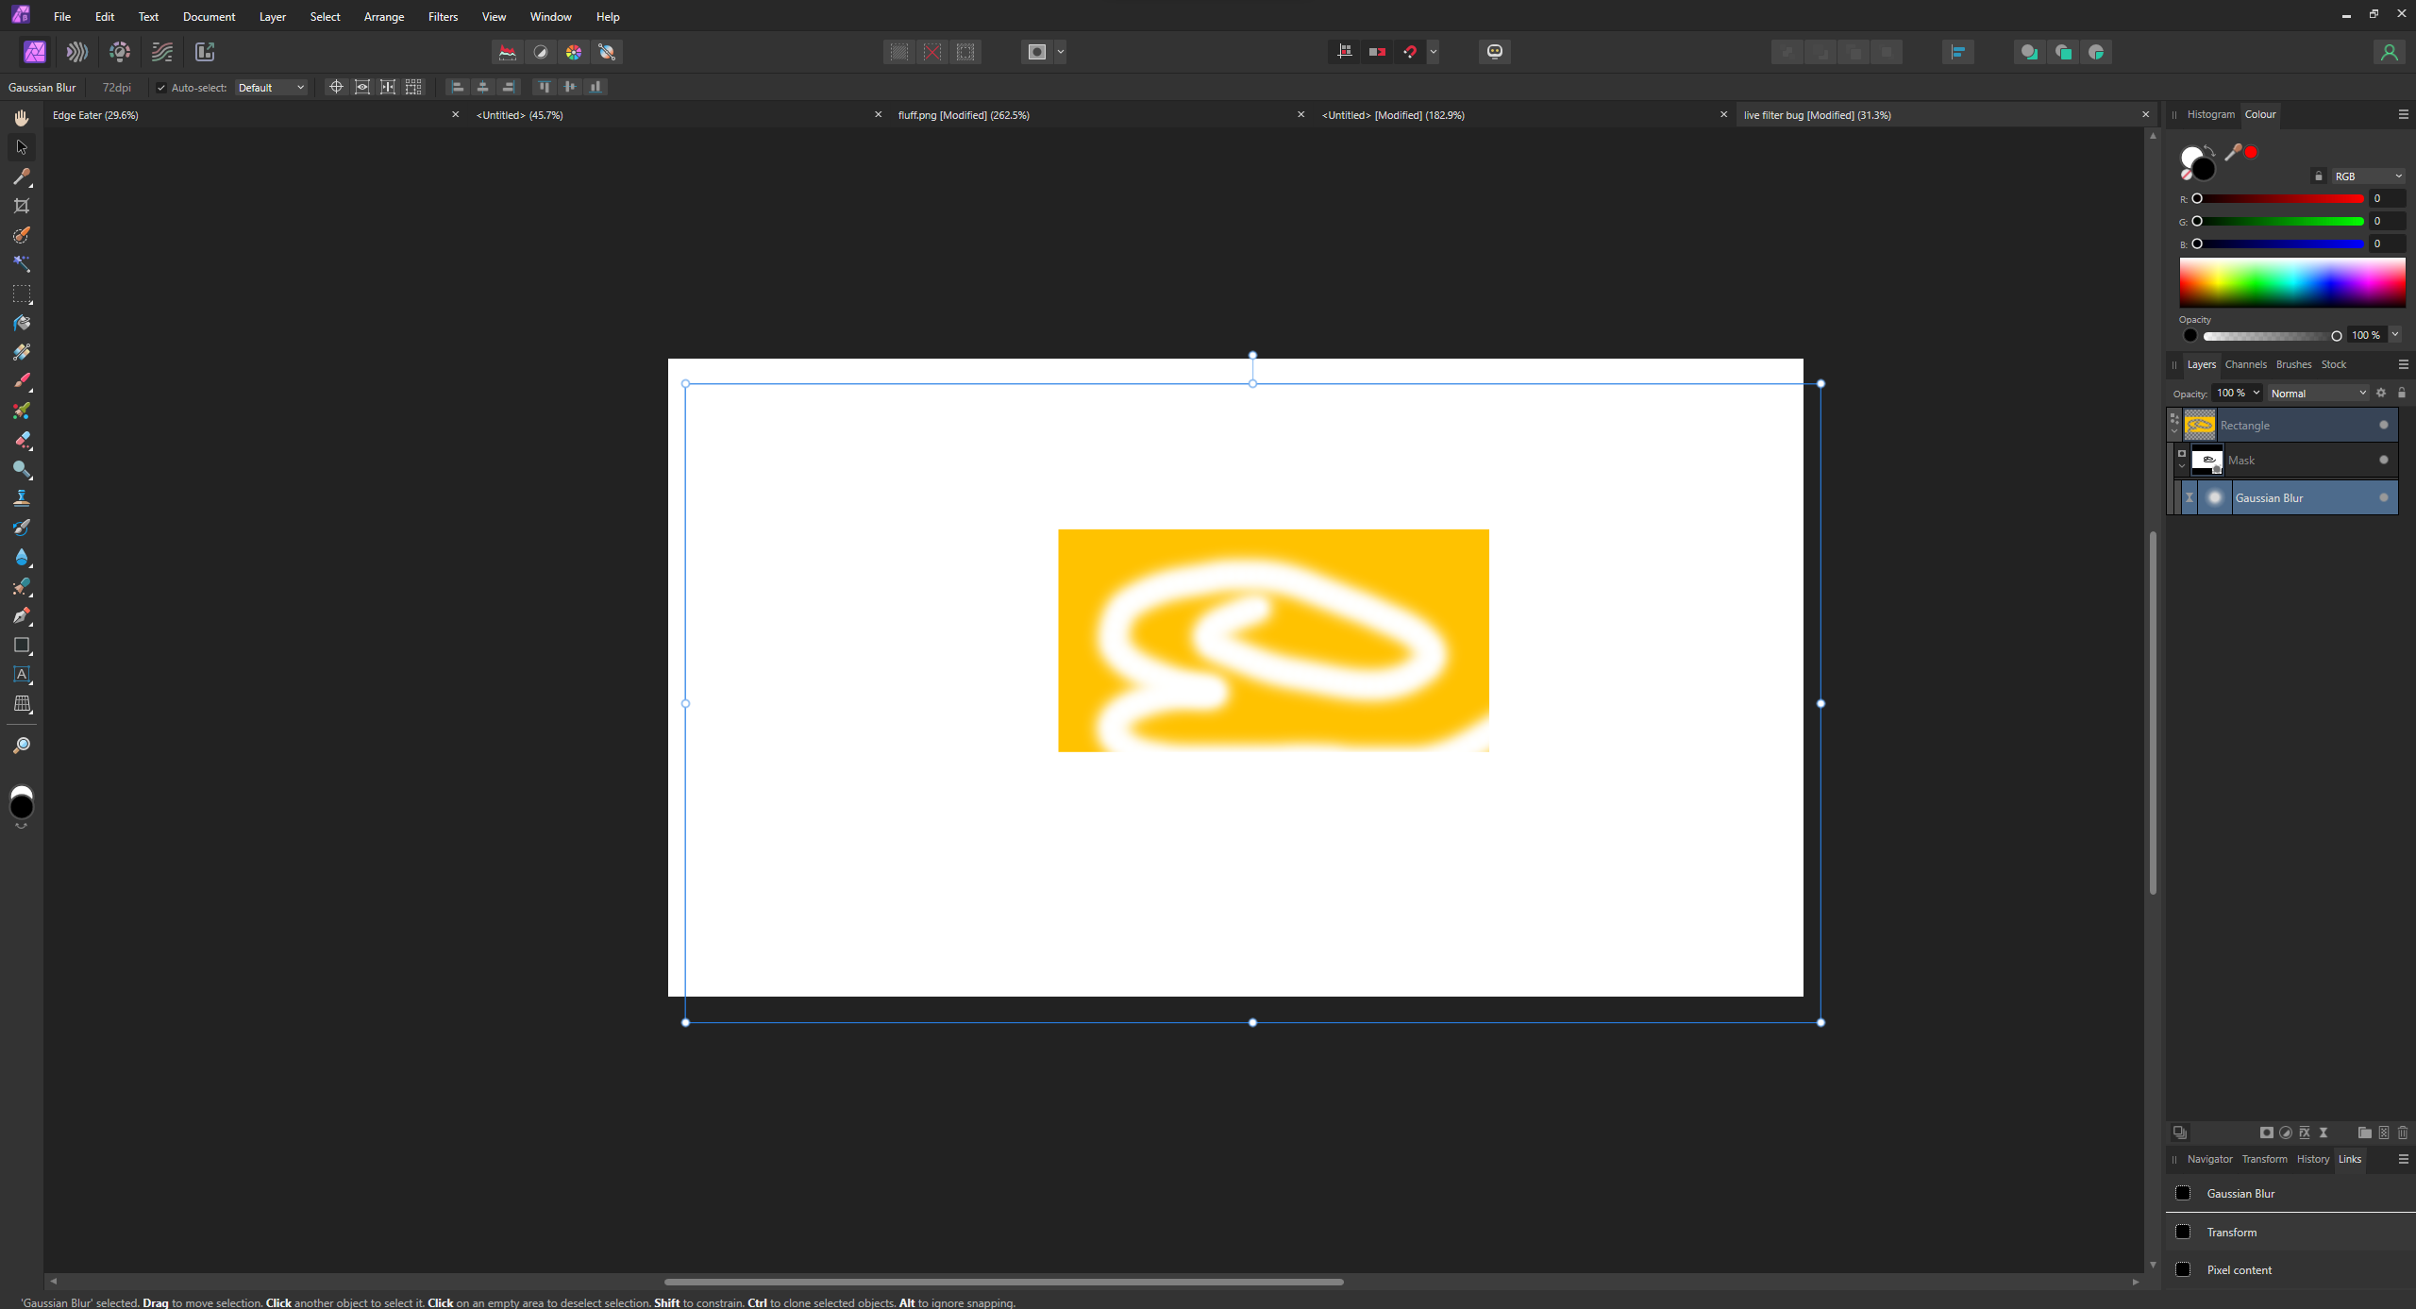
Task: Toggle snapping with the magnet icon
Action: pos(1411,52)
